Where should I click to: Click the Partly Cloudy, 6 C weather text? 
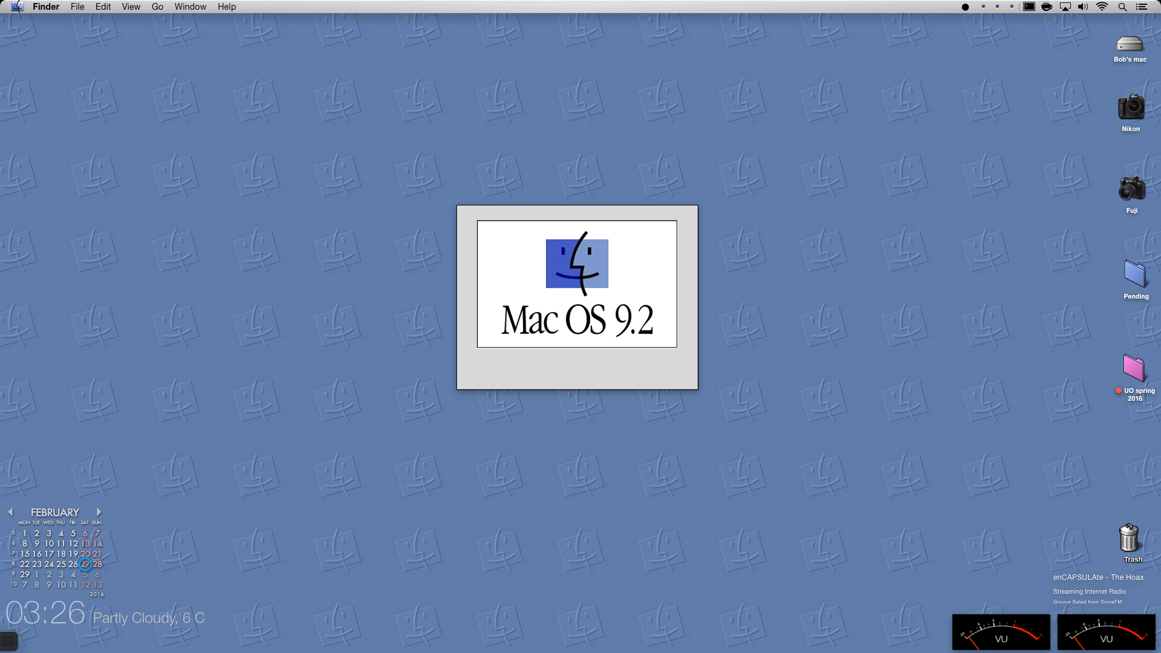pos(149,618)
